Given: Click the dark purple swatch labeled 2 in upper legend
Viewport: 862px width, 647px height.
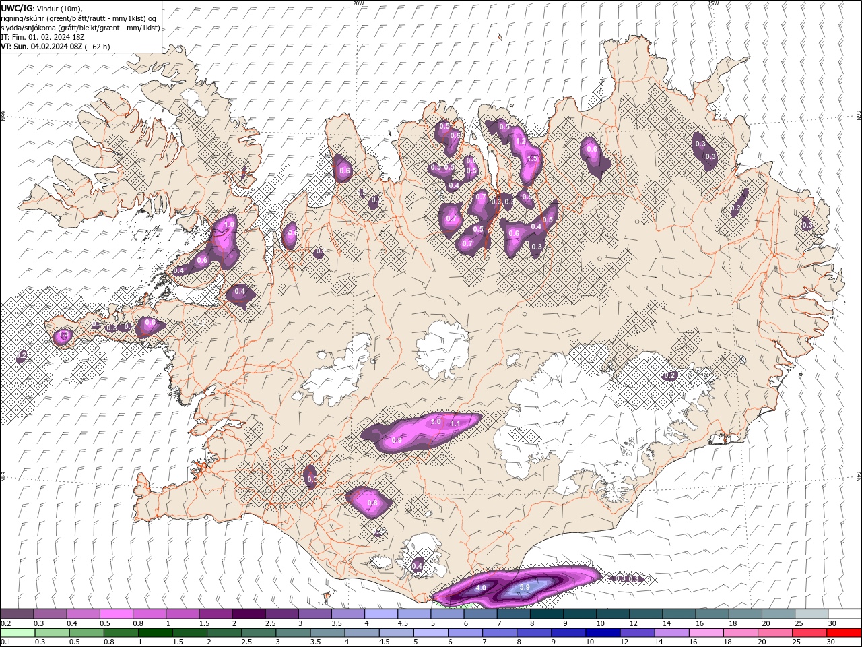Looking at the screenshot, I should [x=248, y=614].
